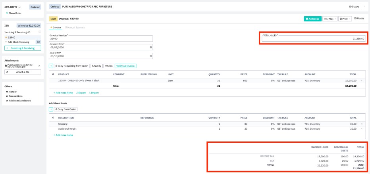This screenshot has height=174, width=370.
Task: Delete the Shipping additional cost row
Action: click(361, 124)
